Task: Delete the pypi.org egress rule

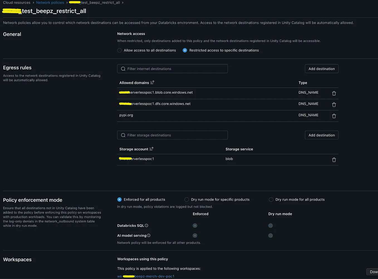Action: 334,116
